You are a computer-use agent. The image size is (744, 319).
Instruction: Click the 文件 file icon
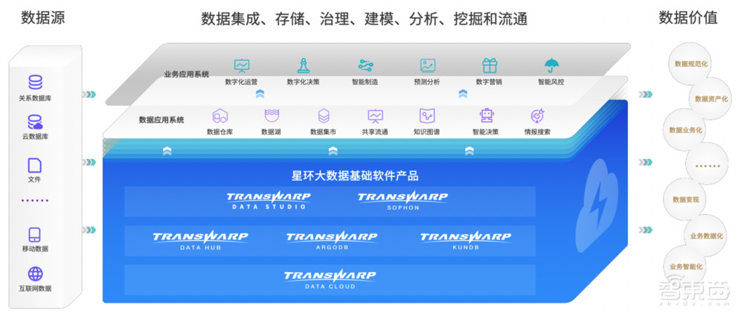tap(35, 165)
